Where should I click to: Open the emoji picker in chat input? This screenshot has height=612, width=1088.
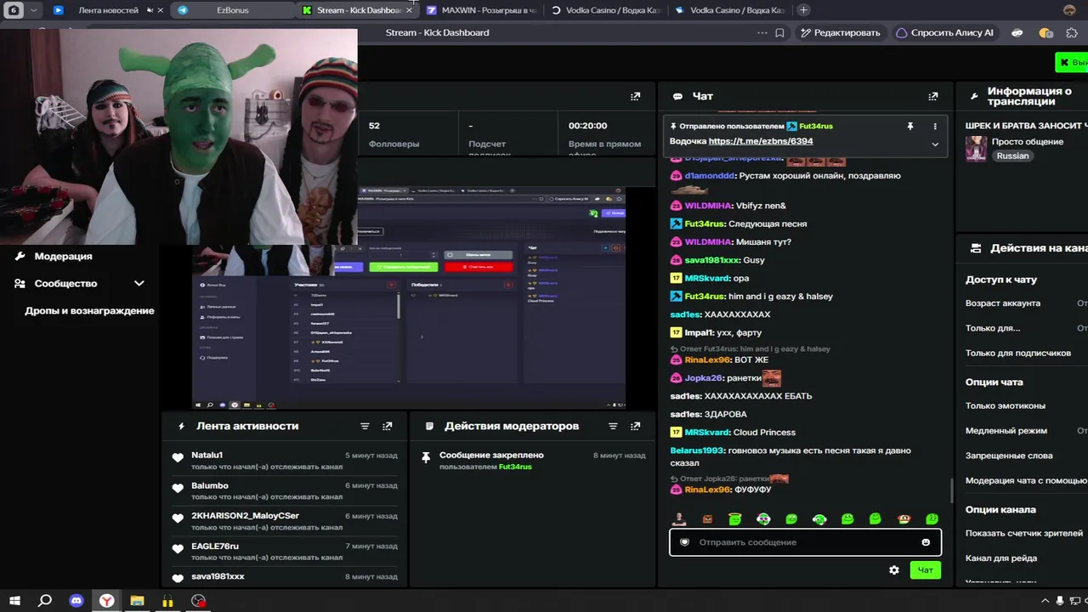926,542
